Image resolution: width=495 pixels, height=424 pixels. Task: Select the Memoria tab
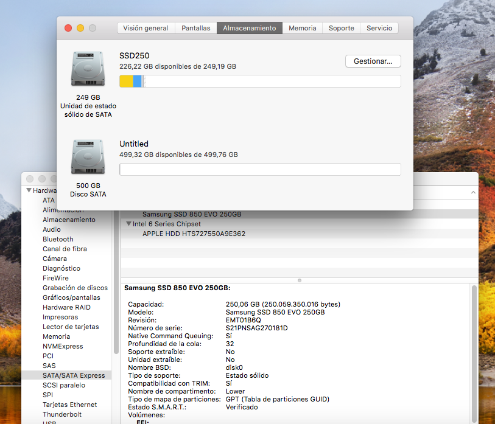click(x=302, y=28)
